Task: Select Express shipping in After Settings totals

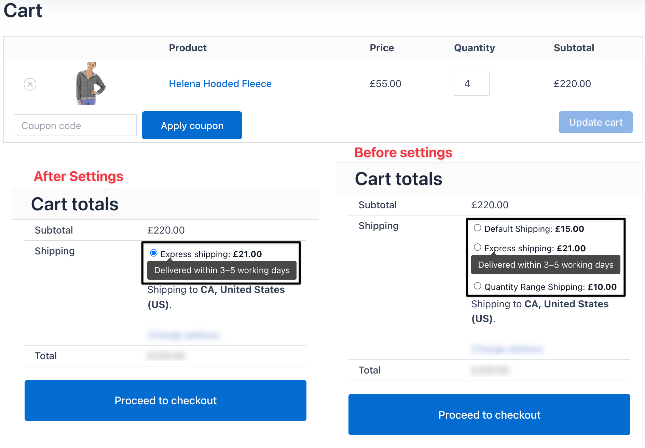Action: tap(154, 253)
